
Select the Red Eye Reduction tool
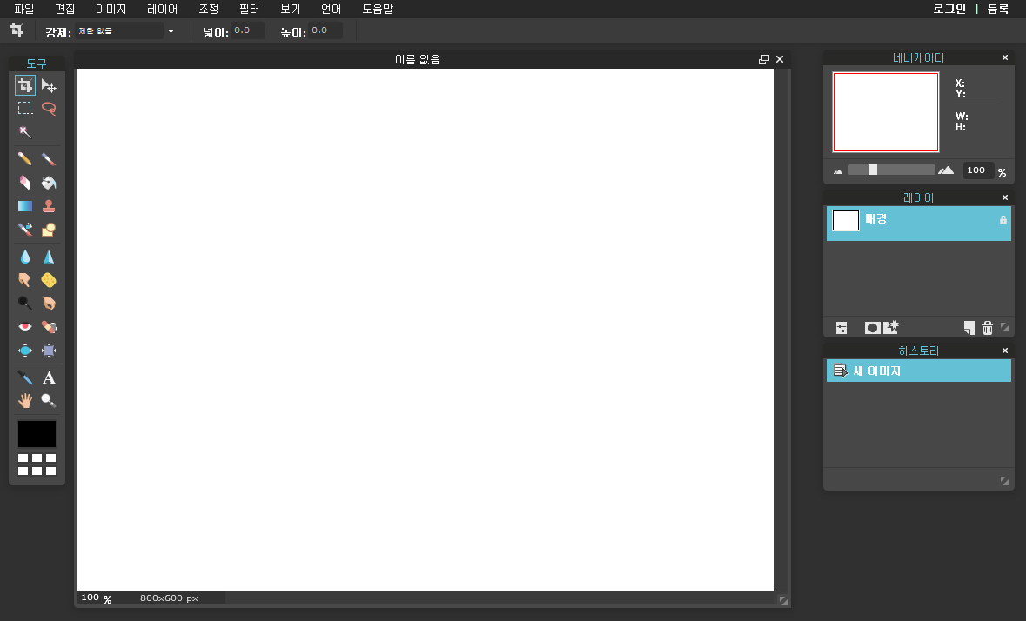pos(25,327)
